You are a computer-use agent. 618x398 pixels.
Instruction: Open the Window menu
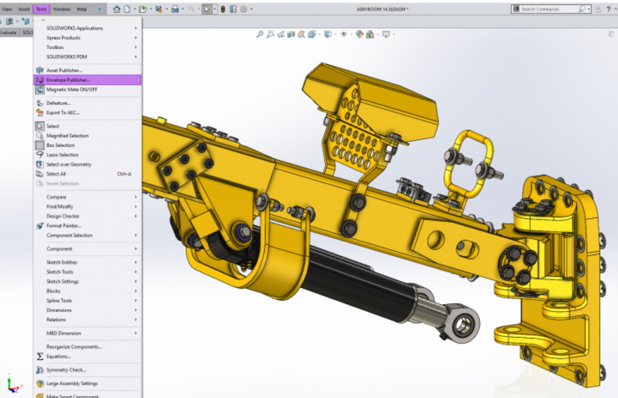(62, 9)
